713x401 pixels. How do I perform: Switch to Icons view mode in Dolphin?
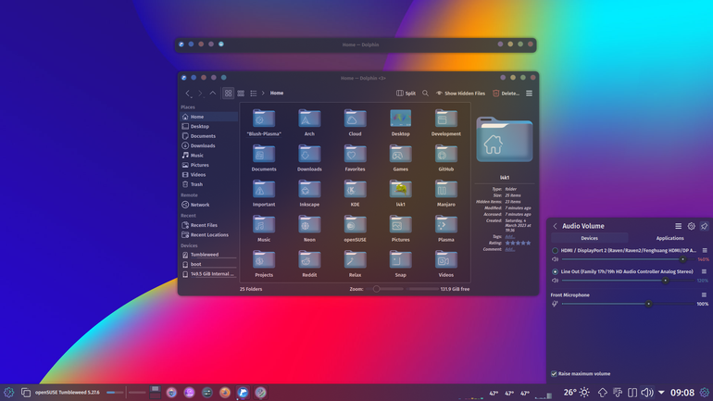pyautogui.click(x=228, y=94)
